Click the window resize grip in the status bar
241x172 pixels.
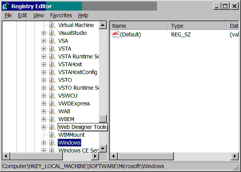pyautogui.click(x=236, y=167)
